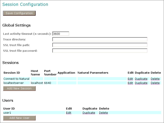Viewport: 164px width, 123px height.
Task: Duplicate the Connect to Natural session
Action: click(x=141, y=79)
